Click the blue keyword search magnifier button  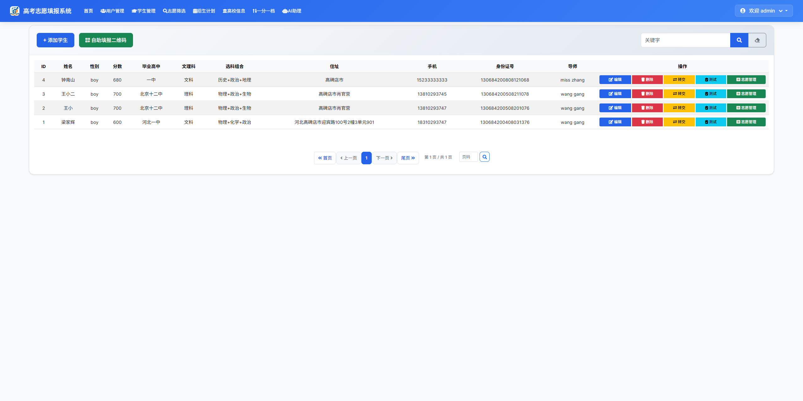coord(739,40)
